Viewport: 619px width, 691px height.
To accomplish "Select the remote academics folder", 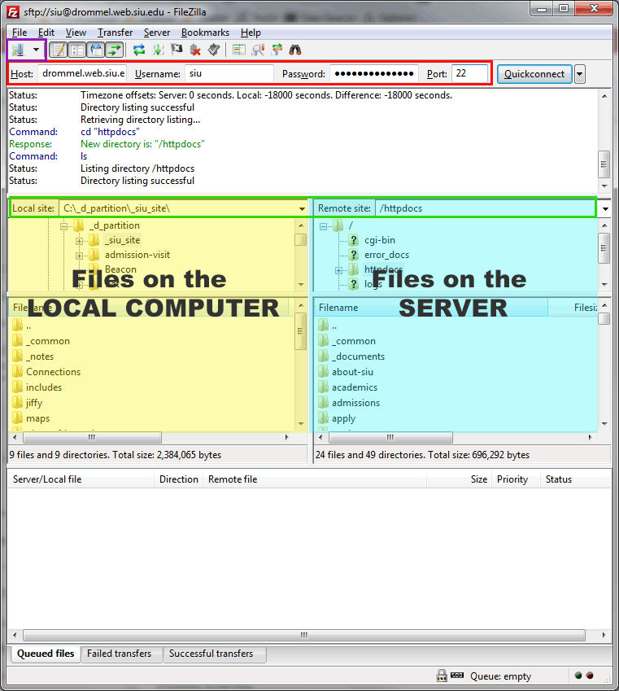I will pyautogui.click(x=348, y=387).
